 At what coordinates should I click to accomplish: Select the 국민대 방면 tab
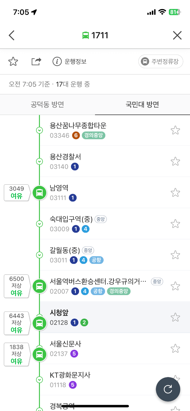coord(142,105)
